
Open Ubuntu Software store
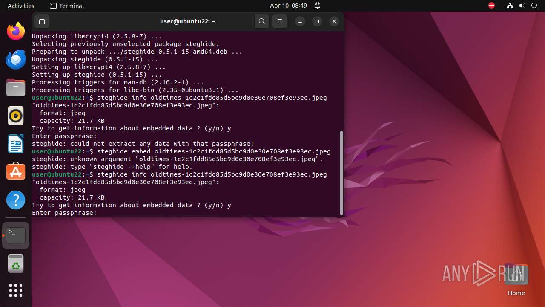[x=16, y=171]
